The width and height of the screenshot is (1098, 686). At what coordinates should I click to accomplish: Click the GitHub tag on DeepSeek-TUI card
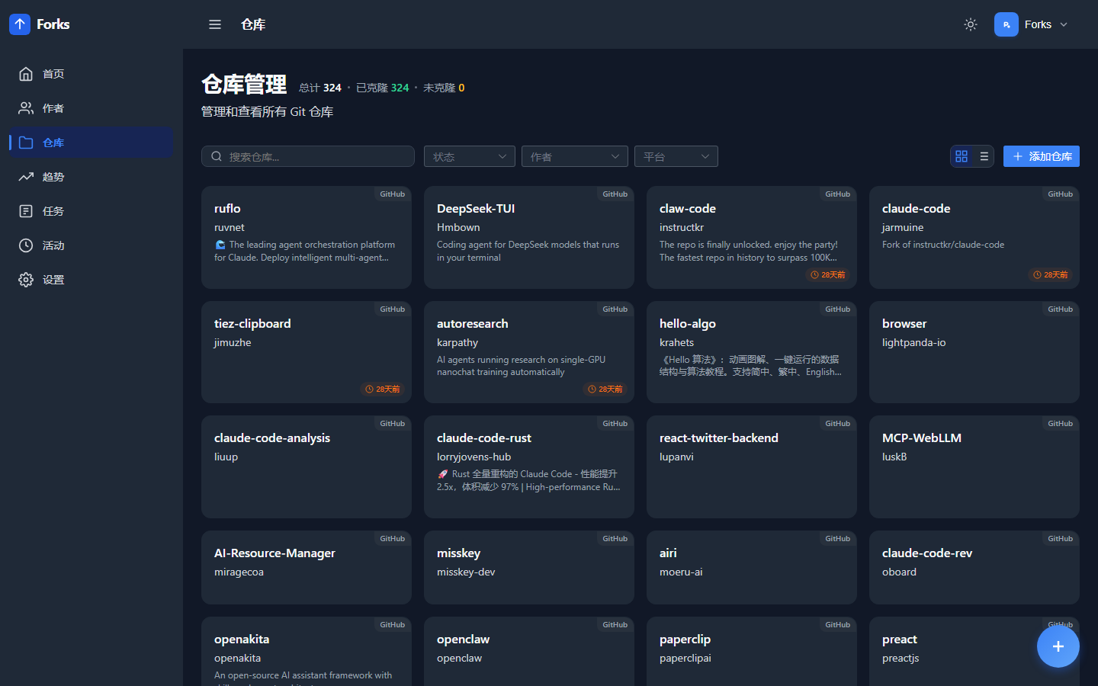tap(615, 194)
